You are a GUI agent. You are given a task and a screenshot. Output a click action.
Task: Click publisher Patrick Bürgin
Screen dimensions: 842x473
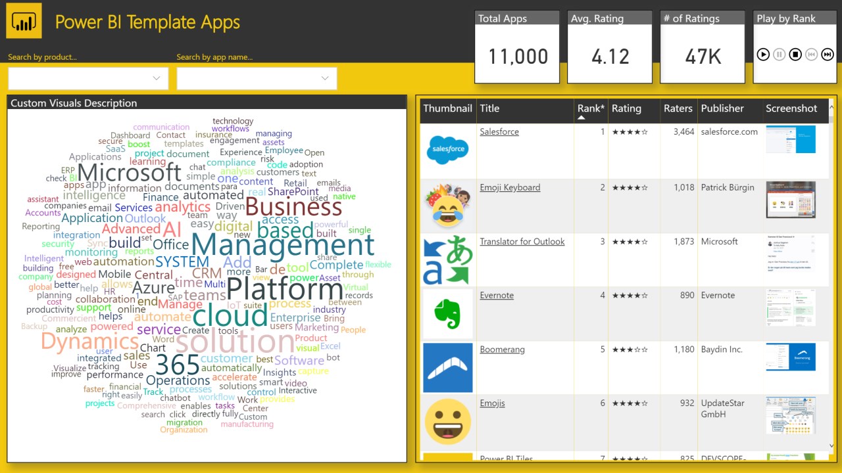728,187
